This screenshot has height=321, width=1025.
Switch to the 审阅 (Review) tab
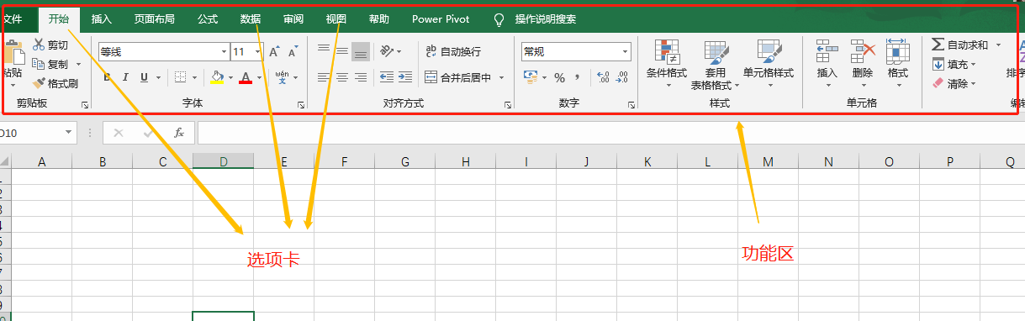point(293,18)
